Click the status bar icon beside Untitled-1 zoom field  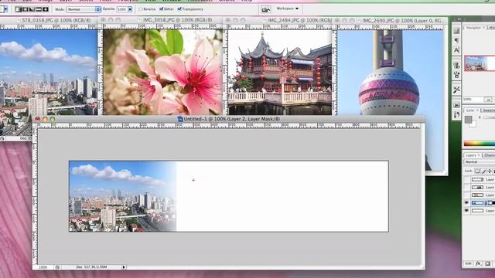57,267
